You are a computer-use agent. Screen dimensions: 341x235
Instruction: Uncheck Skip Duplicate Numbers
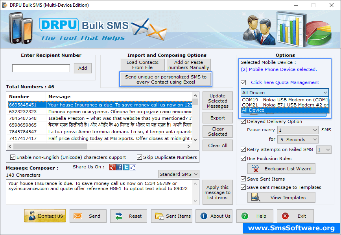pyautogui.click(x=139, y=157)
